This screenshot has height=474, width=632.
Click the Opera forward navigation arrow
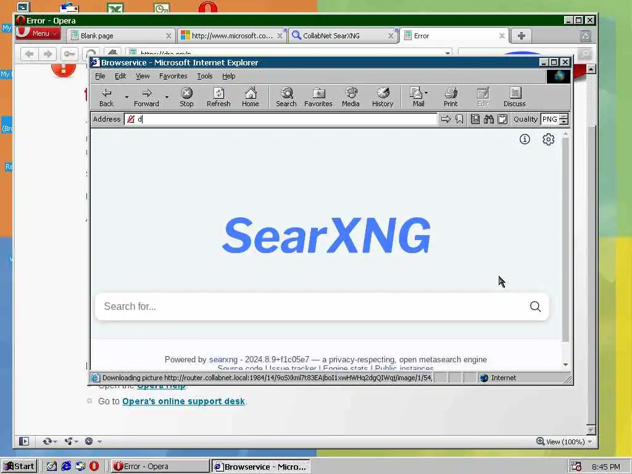pyautogui.click(x=48, y=54)
